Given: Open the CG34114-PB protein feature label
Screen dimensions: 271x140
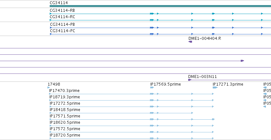Looking at the screenshot, I should point(62,24).
